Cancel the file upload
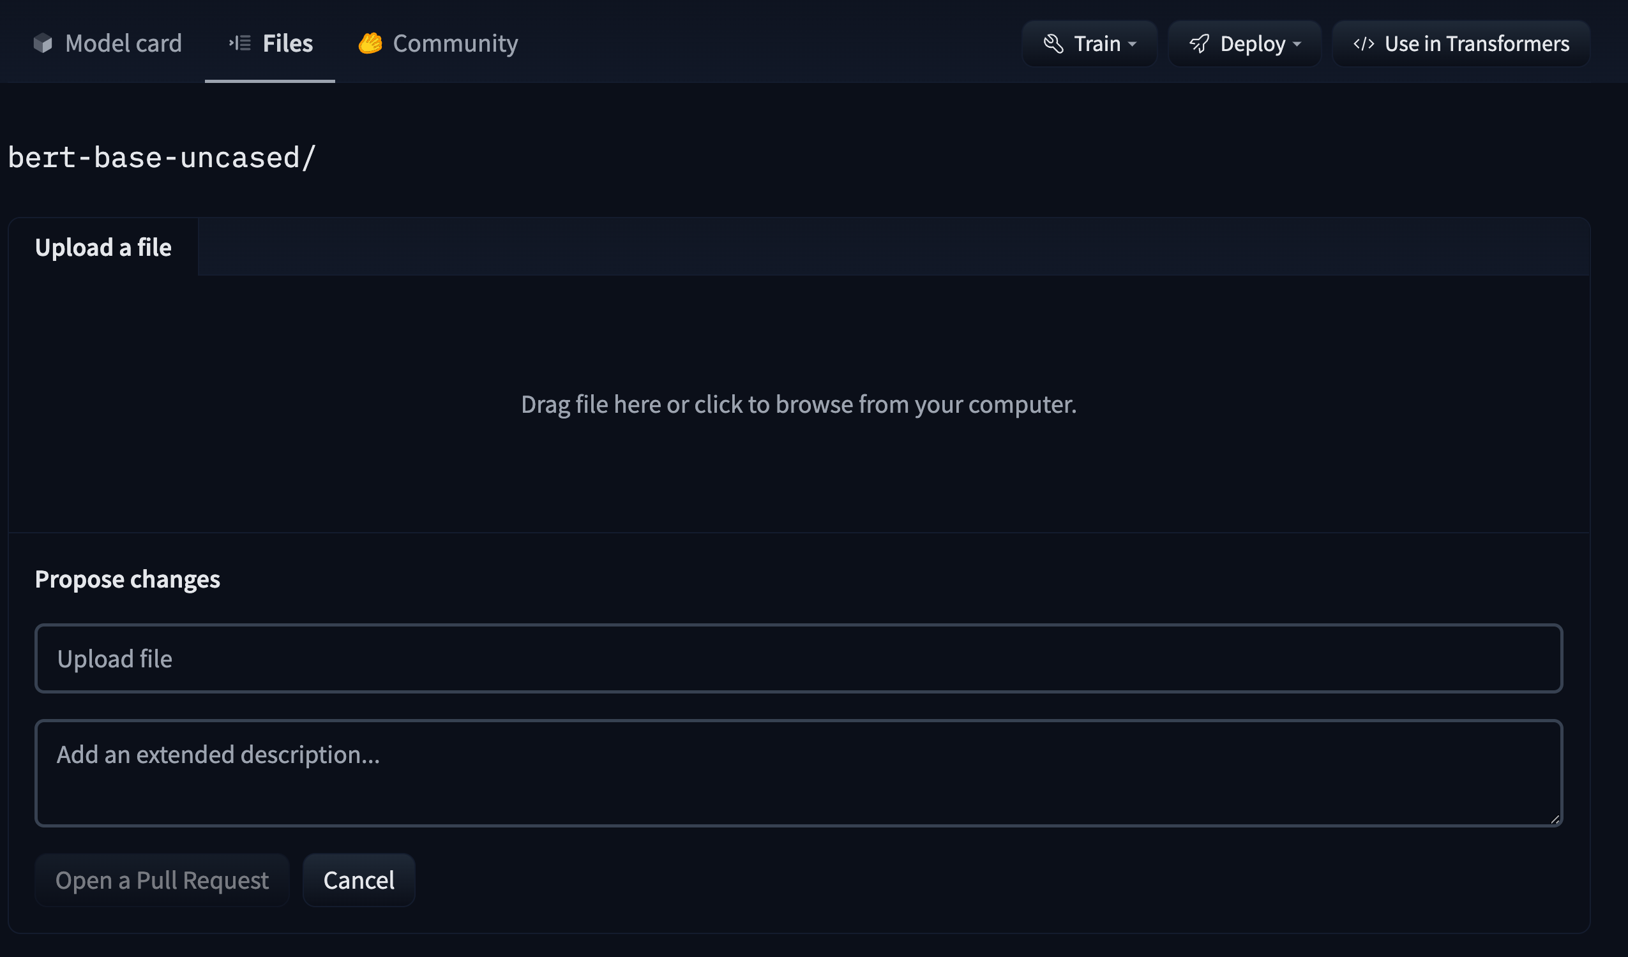The image size is (1628, 957). pyautogui.click(x=359, y=880)
